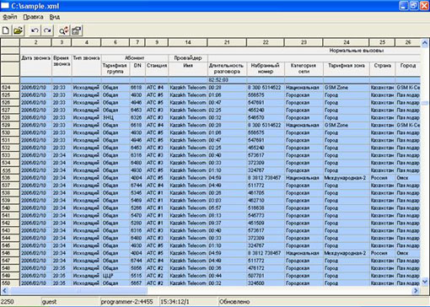Click the magnifier search toolbar icon
This screenshot has width=430, height=307.
(63, 30)
